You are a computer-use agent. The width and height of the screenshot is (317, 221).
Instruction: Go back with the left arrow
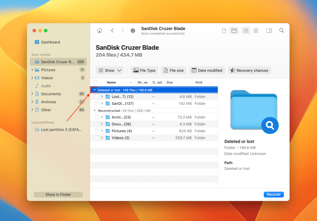pyautogui.click(x=112, y=31)
